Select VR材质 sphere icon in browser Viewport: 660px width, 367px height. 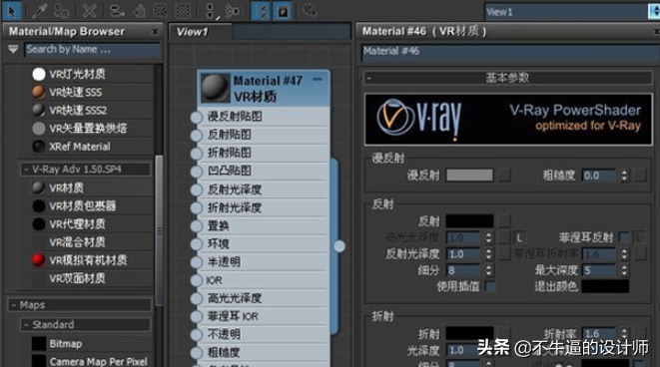pyautogui.click(x=39, y=187)
